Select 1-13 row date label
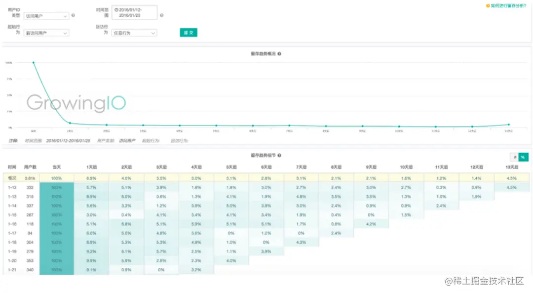The height and width of the screenshot is (295, 533). [12, 197]
